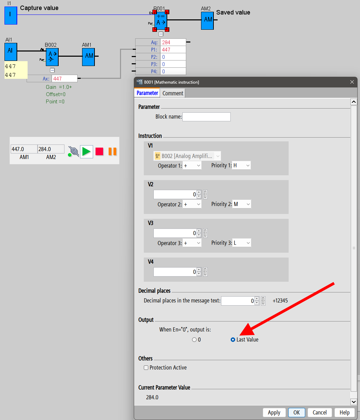
Task: Select the 0 output radio button
Action: tap(194, 340)
